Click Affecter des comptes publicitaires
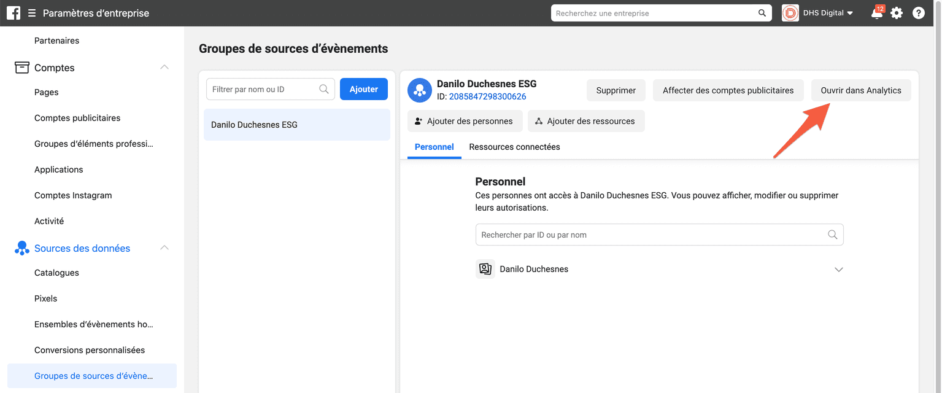Viewport: 942px width, 393px height. tap(728, 90)
